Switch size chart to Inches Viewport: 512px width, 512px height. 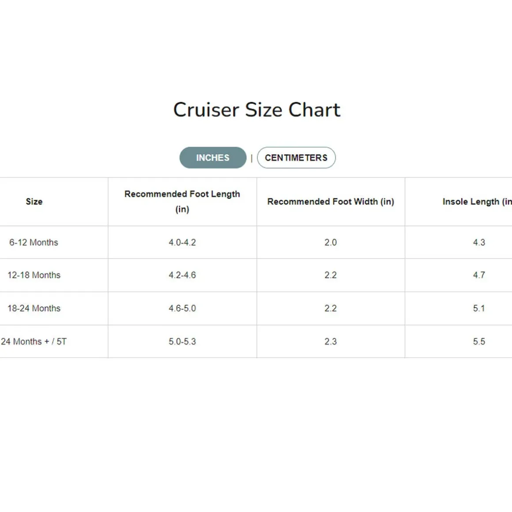pos(213,158)
